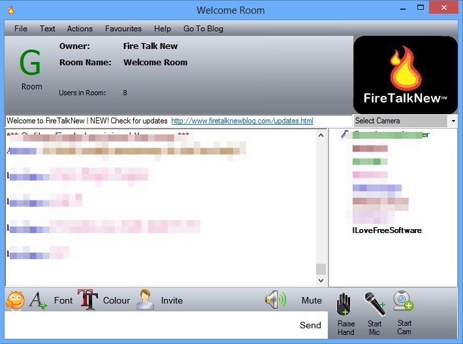Image resolution: width=463 pixels, height=344 pixels.
Task: Click the Invite label button
Action: 172,301
